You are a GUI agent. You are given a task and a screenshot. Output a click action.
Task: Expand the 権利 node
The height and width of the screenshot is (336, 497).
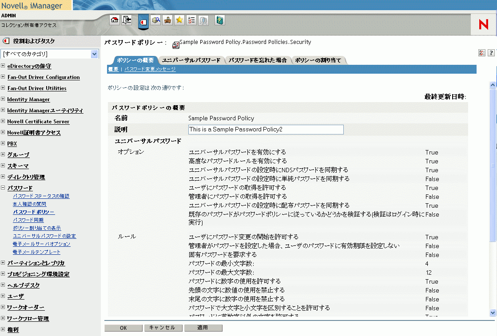pyautogui.click(x=3, y=329)
